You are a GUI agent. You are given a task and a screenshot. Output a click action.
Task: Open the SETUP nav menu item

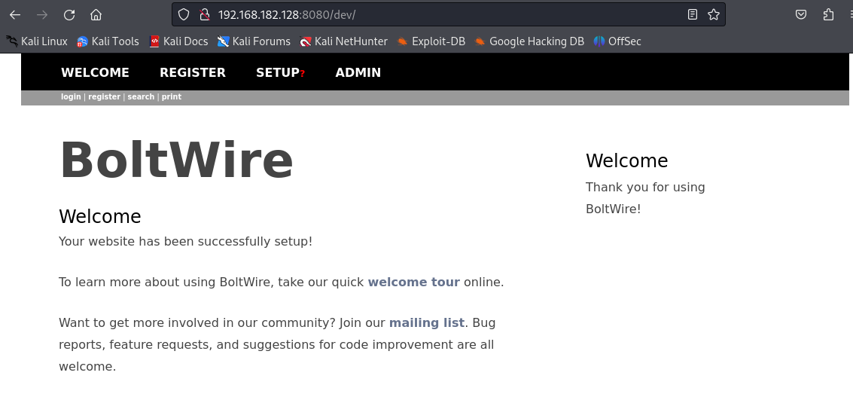[278, 72]
